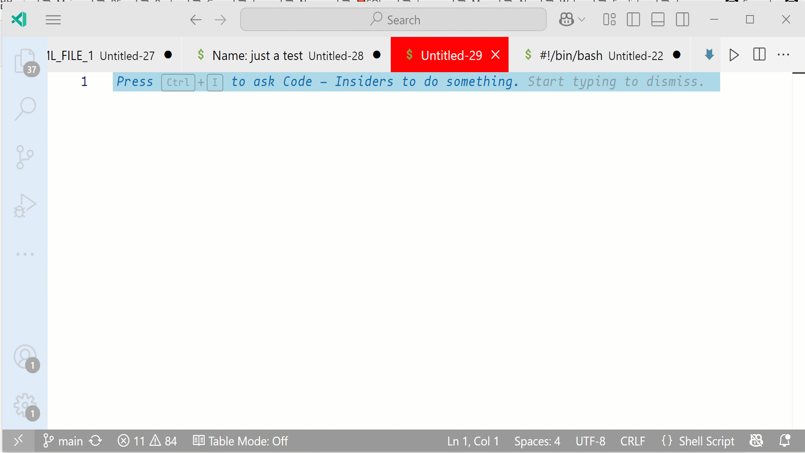The height and width of the screenshot is (453, 805).
Task: Open more editor actions ellipsis menu
Action: (783, 55)
